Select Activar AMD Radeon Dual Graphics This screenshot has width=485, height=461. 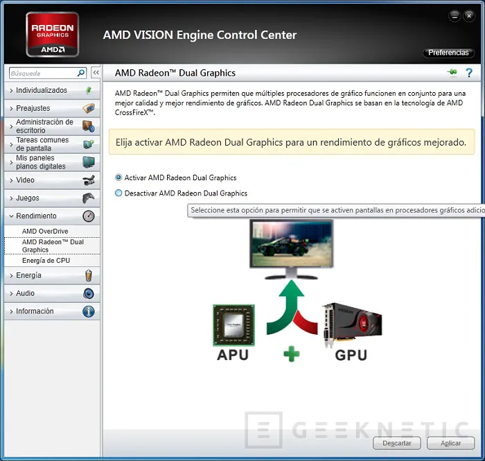tap(176, 177)
